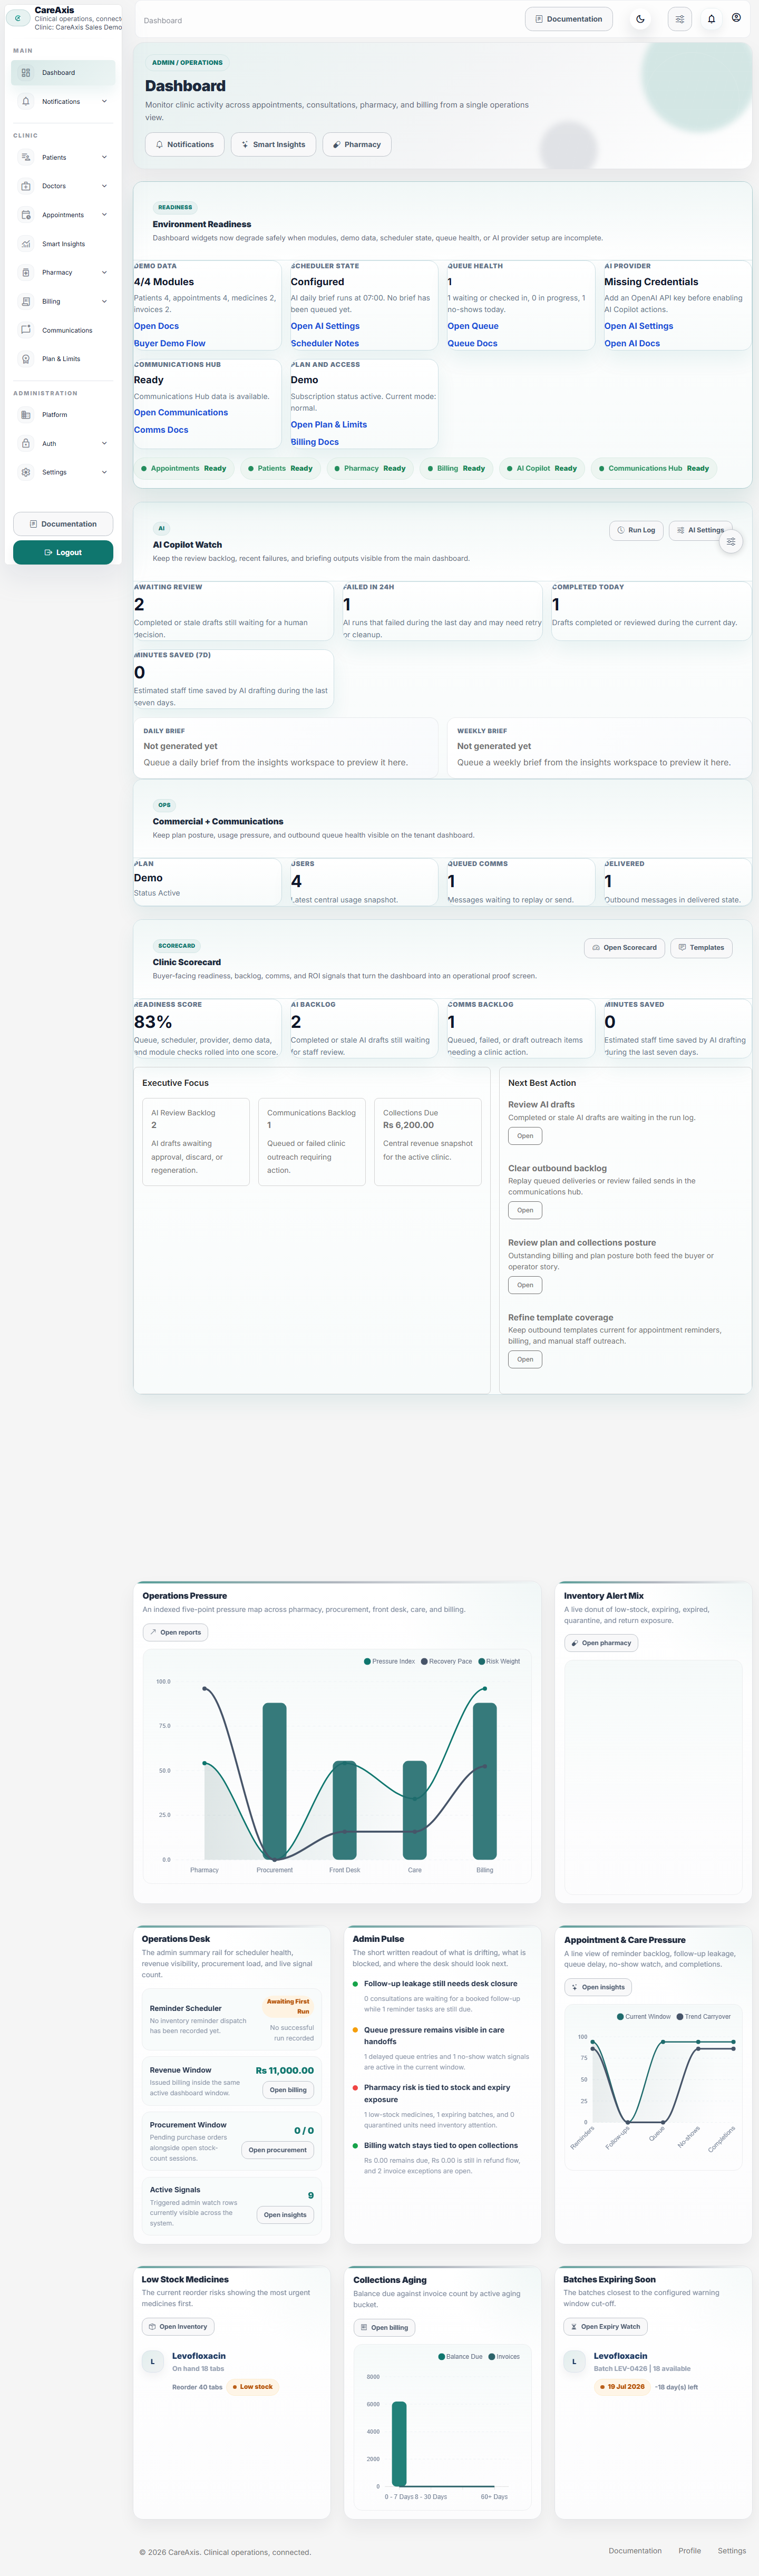Viewport: 759px width, 2576px height.
Task: Click the Smart Insights button under Dashboard heading
Action: (273, 145)
